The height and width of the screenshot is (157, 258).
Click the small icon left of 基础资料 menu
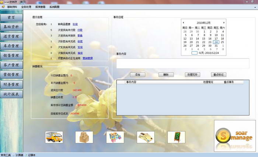(x=3, y=7)
